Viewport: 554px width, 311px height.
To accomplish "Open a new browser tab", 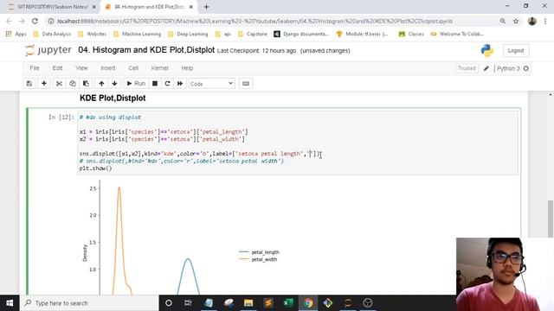I will coord(206,7).
